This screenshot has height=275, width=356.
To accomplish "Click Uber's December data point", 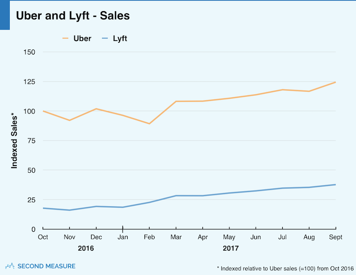I will pyautogui.click(x=96, y=108).
